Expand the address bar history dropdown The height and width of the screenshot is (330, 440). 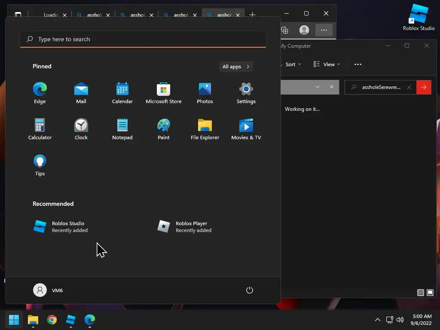[318, 87]
